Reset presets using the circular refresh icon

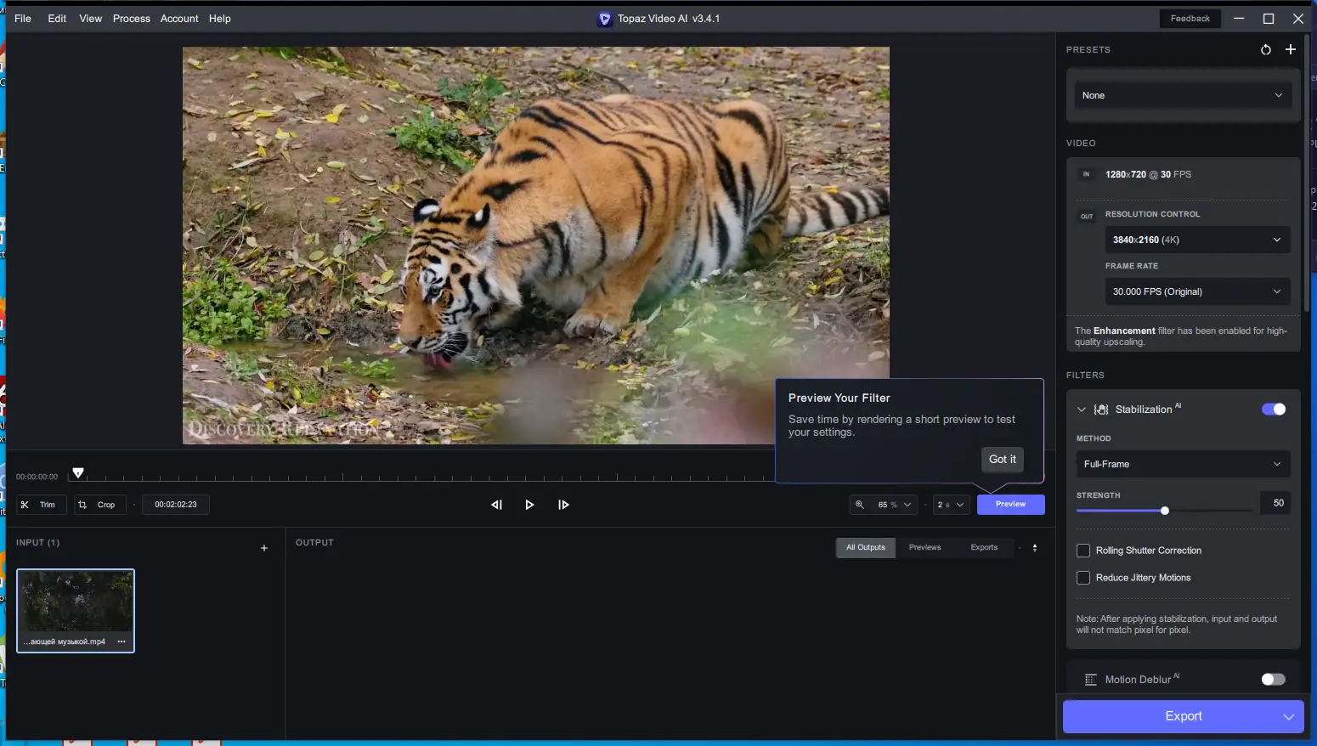click(x=1266, y=49)
